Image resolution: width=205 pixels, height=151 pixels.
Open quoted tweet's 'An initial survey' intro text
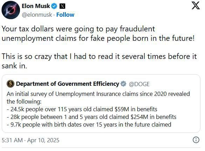(98, 98)
